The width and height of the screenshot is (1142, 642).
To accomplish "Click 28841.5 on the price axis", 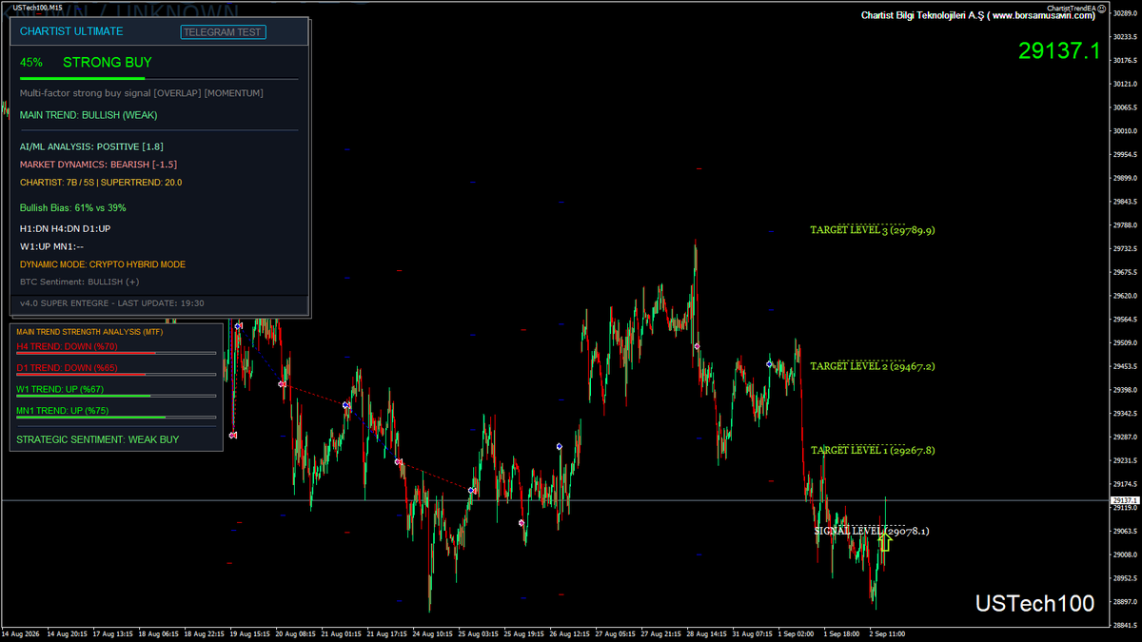I will [1125, 625].
